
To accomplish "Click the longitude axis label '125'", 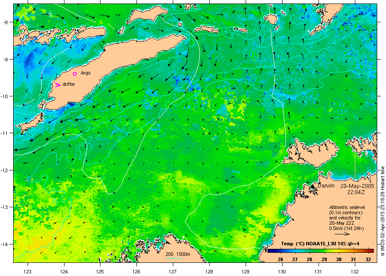I will point(100,272).
